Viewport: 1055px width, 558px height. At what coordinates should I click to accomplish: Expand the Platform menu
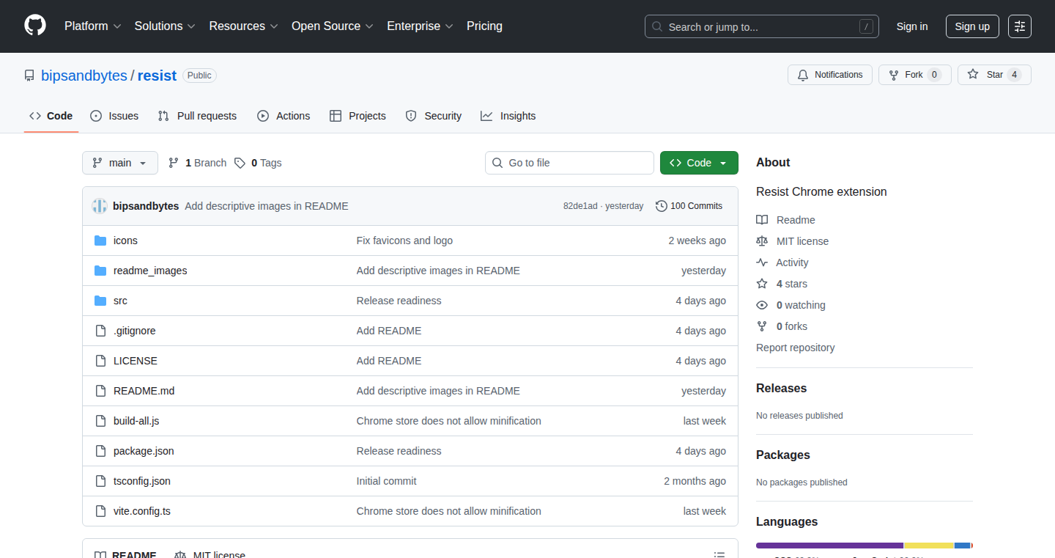pos(92,26)
